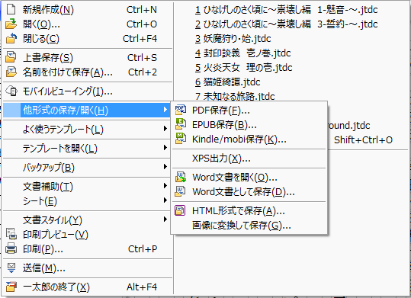411x298 pixels.
Task: Click the EPUB保存 icon
Action: (x=181, y=124)
